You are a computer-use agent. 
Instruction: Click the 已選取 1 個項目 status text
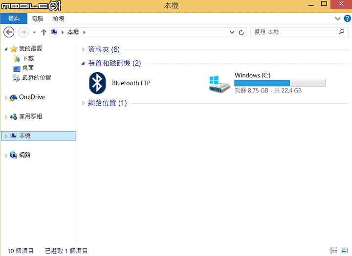pyautogui.click(x=66, y=251)
